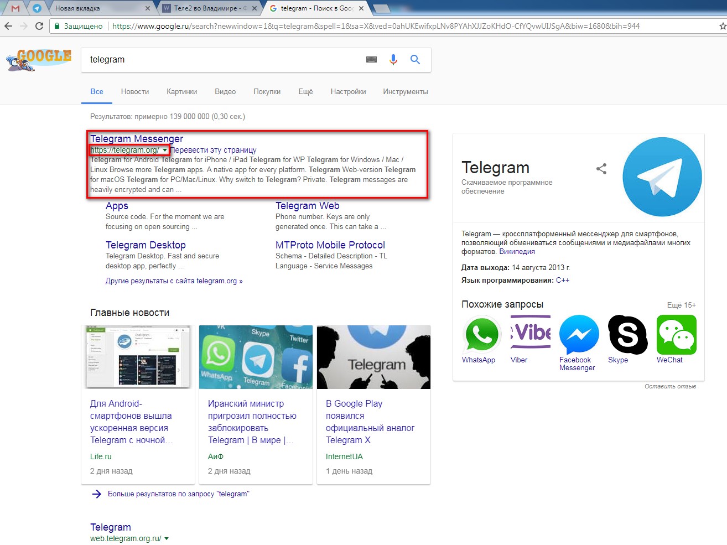The width and height of the screenshot is (727, 545).
Task: Click Дата выхода: 14 августа 2013 г. text
Action: pos(516,268)
